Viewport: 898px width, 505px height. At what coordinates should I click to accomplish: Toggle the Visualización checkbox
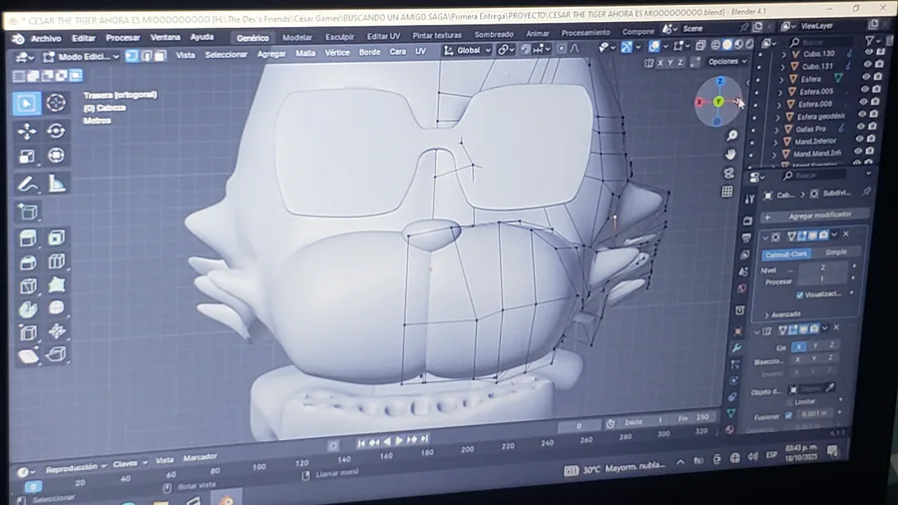(x=799, y=294)
